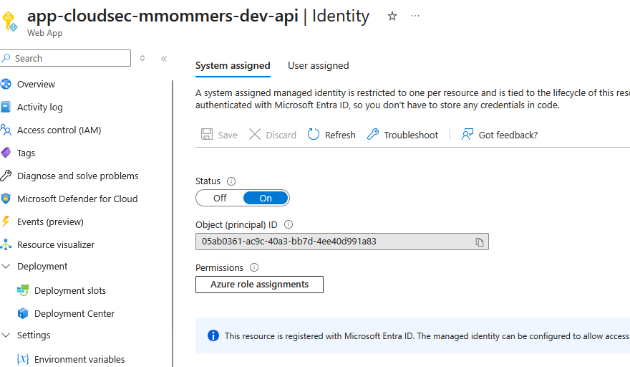Click the Discard X icon
The image size is (630, 367).
(x=255, y=135)
